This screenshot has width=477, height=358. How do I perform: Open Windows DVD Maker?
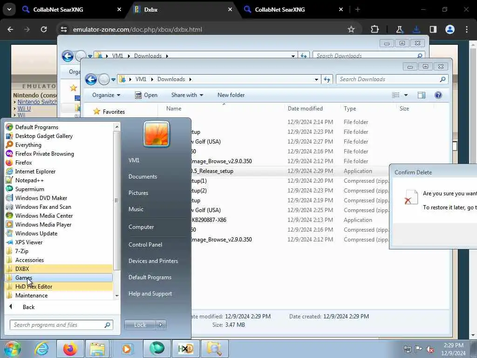coord(41,198)
